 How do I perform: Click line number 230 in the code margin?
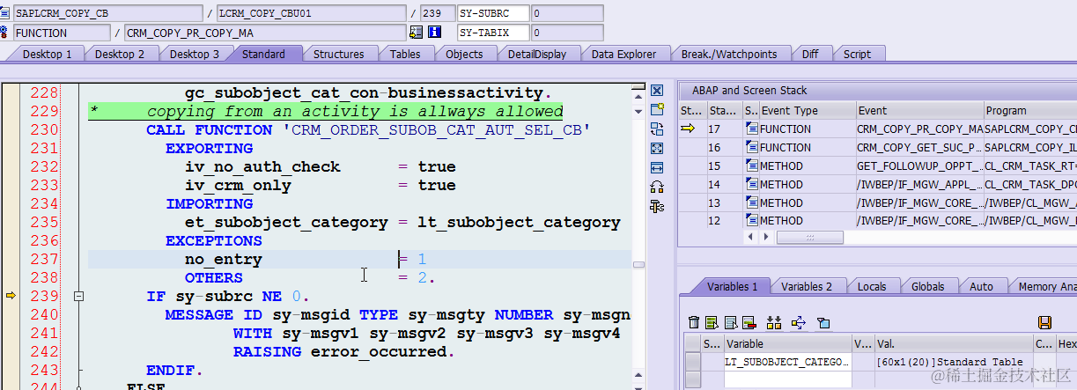coord(44,130)
